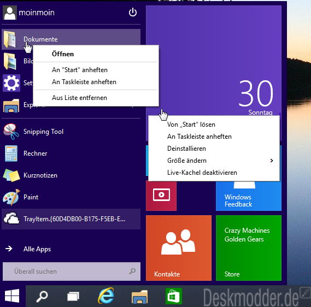Click the Windows Start button
The width and height of the screenshot is (311, 307).
click(x=12, y=296)
